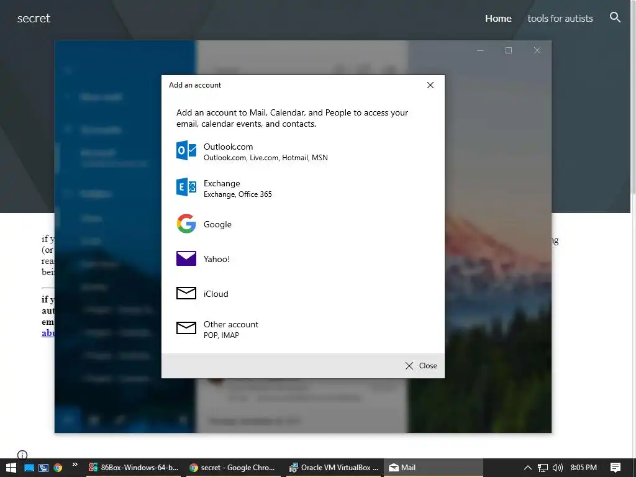Open the Home nav link on website
This screenshot has height=477, width=636.
(498, 18)
